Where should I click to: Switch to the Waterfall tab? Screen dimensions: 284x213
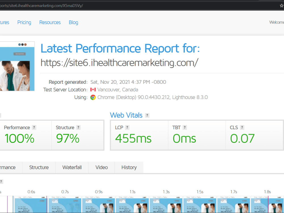point(72,167)
